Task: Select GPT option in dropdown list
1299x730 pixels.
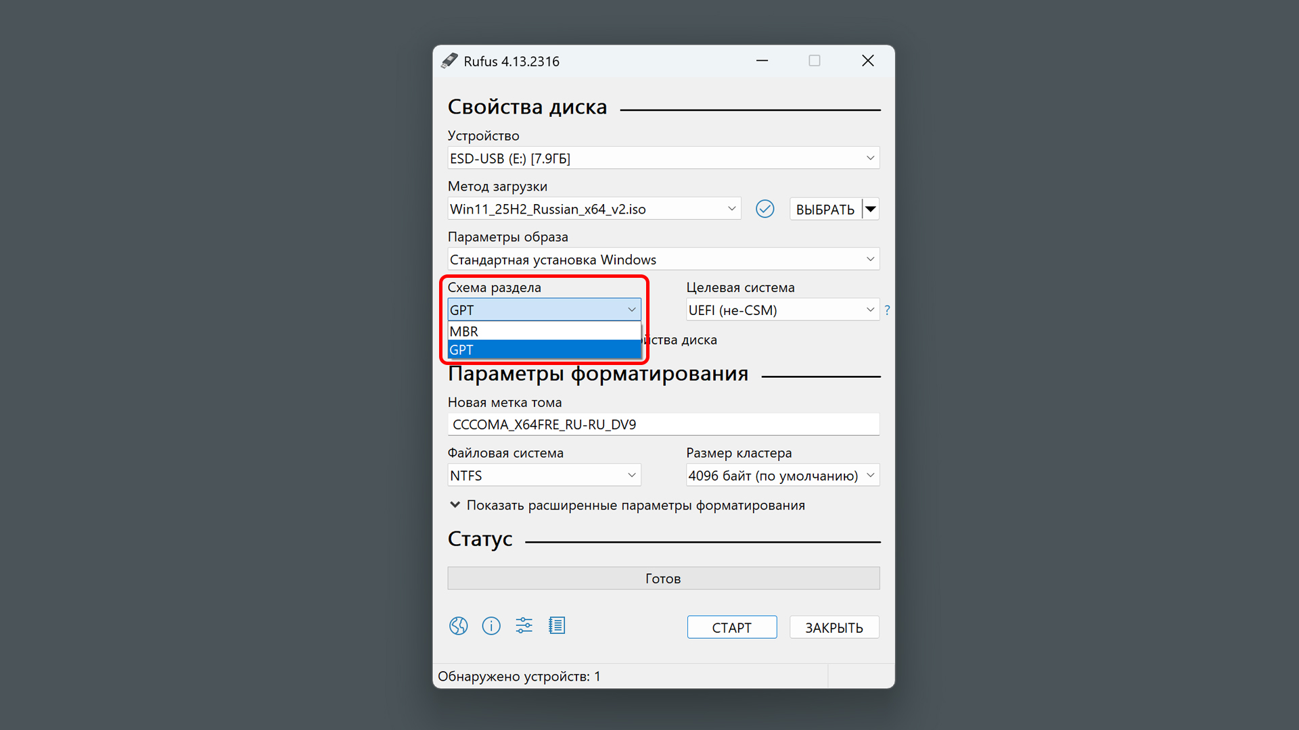Action: pos(544,350)
